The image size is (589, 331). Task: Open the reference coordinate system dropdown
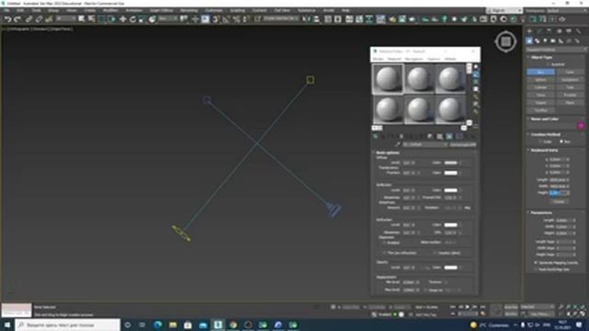167,18
